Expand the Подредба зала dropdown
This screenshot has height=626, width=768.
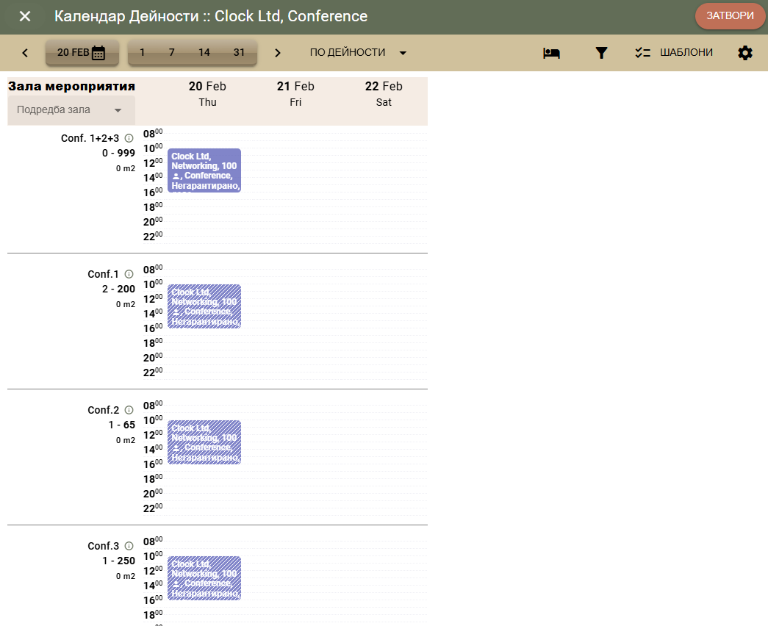tap(71, 110)
